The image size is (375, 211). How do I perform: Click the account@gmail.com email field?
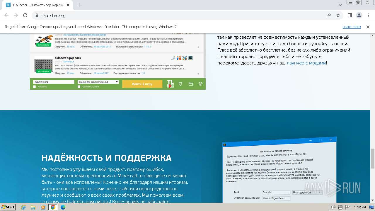(276, 198)
